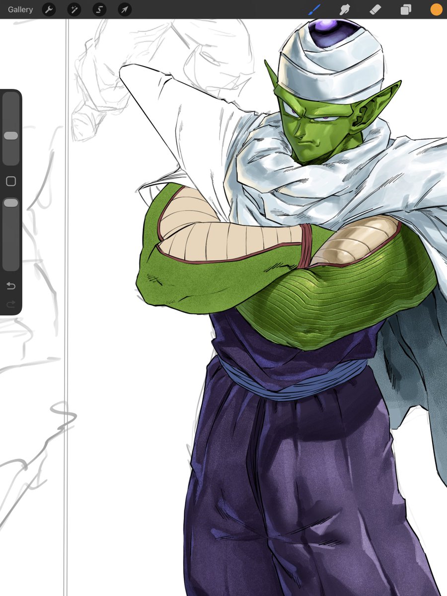Open the Actions wrench menu
447x596 pixels.
(49, 9)
